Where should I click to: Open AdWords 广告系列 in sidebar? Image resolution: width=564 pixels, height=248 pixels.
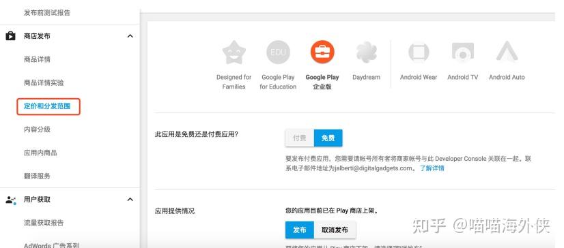(x=51, y=245)
